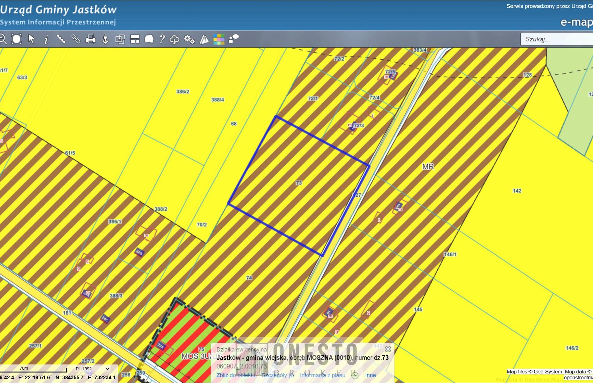Activate the info identify tool

46,39
